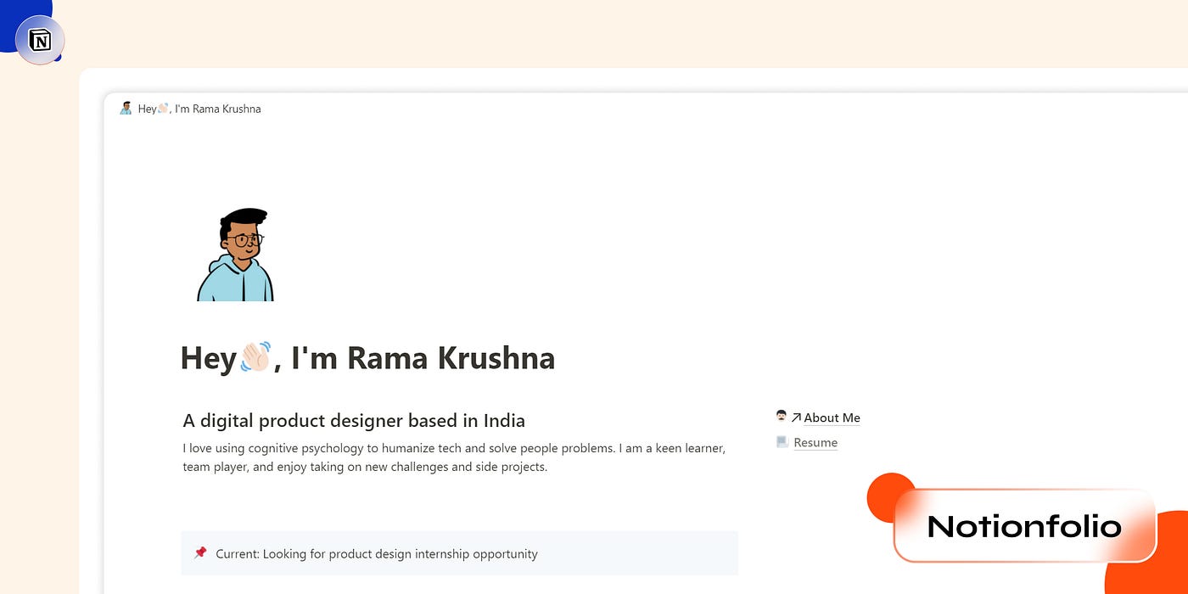The image size is (1188, 594).
Task: Click the Notion logo in the top-left corner
Action: coord(39,39)
